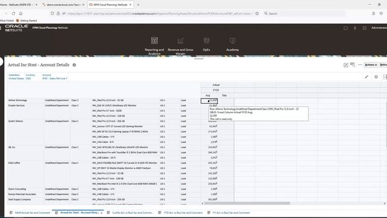Click INV_USB Cables - 10 Ft item row
The image size is (387, 218).
click(104, 157)
